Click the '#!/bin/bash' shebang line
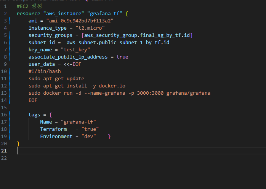The height and width of the screenshot is (189, 266). 45,71
